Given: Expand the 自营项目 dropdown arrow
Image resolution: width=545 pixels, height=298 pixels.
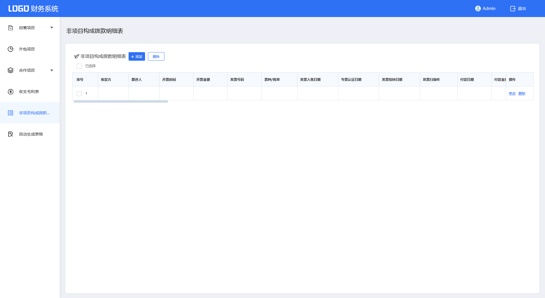Looking at the screenshot, I should [52, 28].
